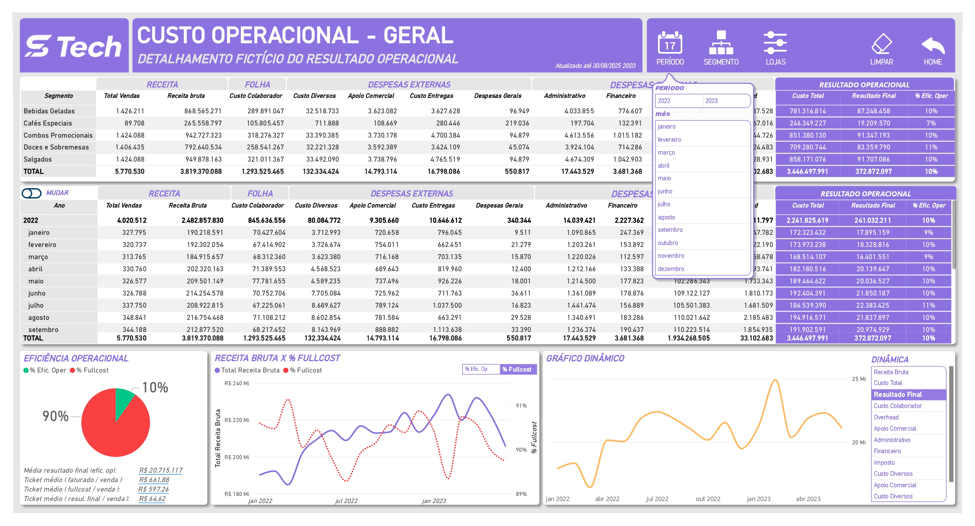975x526 pixels.
Task: Click the green % Efic. Oper legend marker
Action: [26, 370]
